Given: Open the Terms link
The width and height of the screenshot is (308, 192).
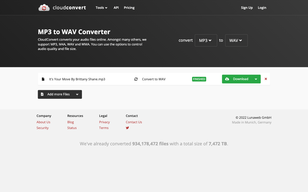Looking at the screenshot, I should point(104,128).
